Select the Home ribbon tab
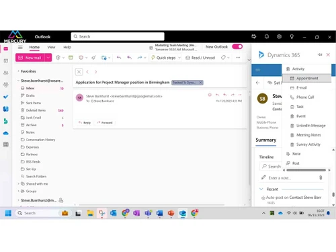 34,47
